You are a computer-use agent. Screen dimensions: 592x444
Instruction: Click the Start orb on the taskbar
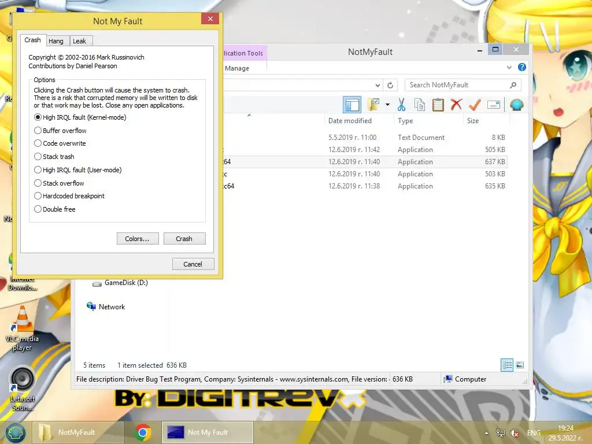point(15,432)
